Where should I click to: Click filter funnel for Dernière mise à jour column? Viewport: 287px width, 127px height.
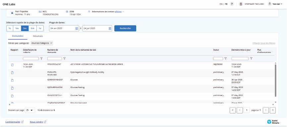tap(251, 59)
